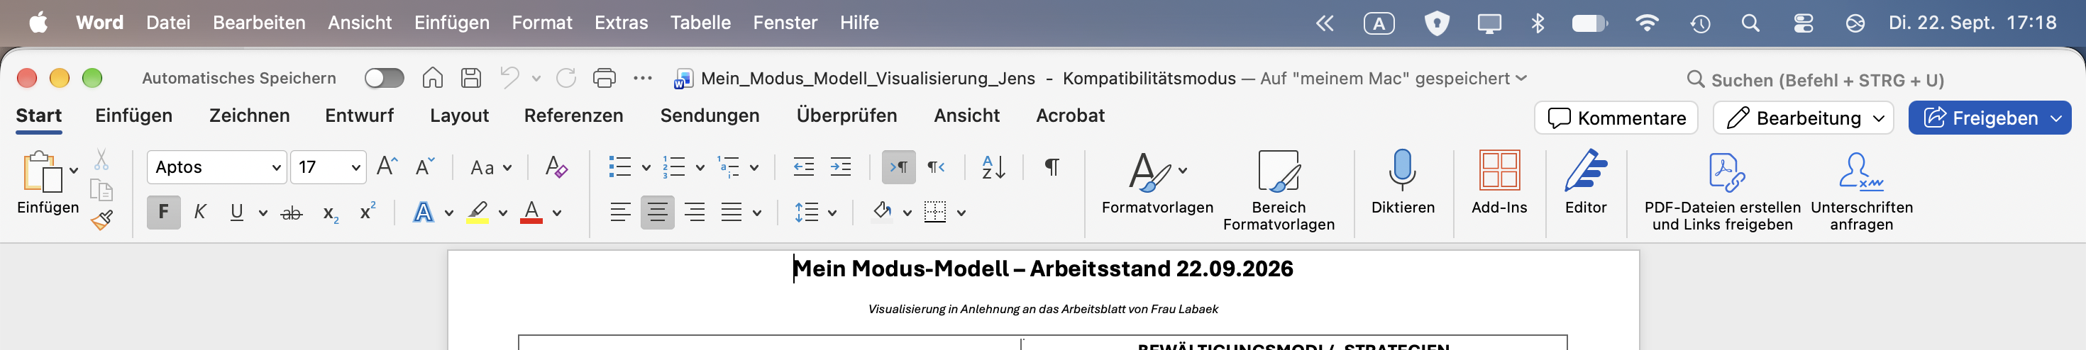Switch to the Referenzen ribbon tab
The image size is (2086, 350).
tap(573, 115)
